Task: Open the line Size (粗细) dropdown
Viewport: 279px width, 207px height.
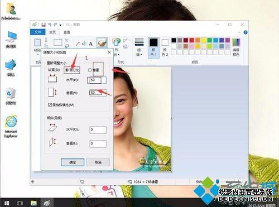Action: (x=139, y=47)
